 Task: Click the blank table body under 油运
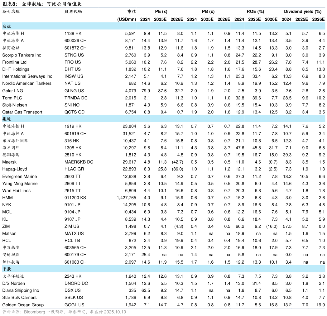click(x=163, y=72)
